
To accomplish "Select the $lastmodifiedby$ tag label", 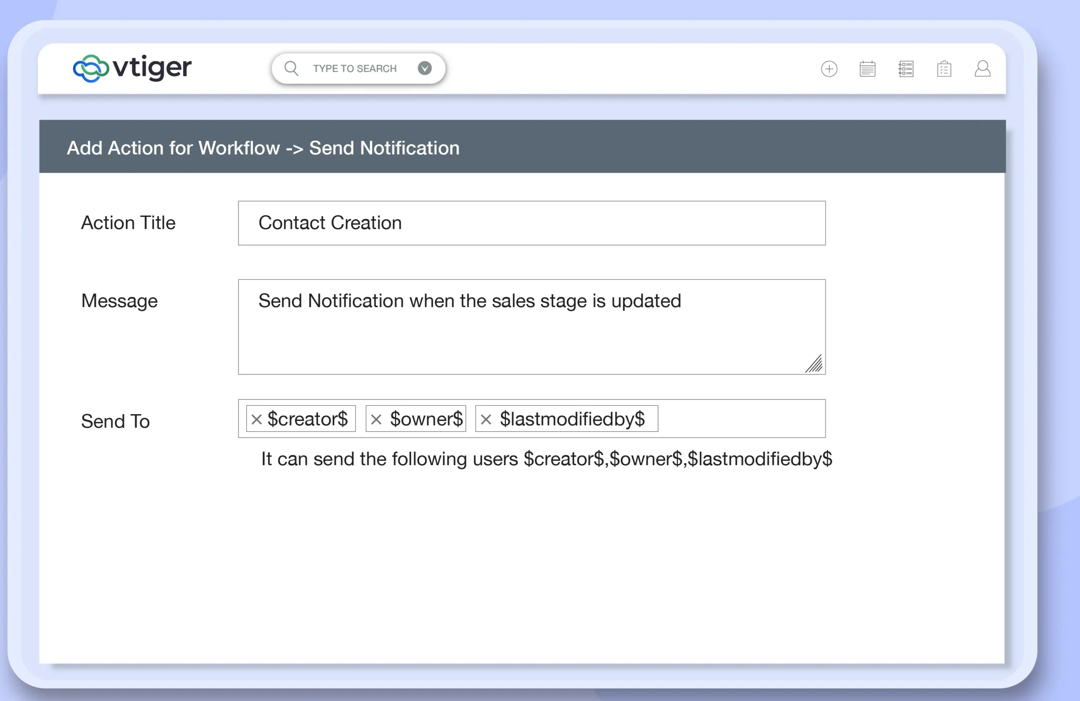I will (x=572, y=419).
